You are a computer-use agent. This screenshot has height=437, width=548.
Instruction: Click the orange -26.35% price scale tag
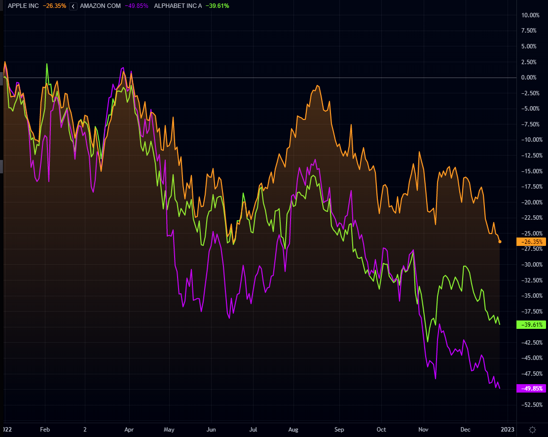coord(531,242)
